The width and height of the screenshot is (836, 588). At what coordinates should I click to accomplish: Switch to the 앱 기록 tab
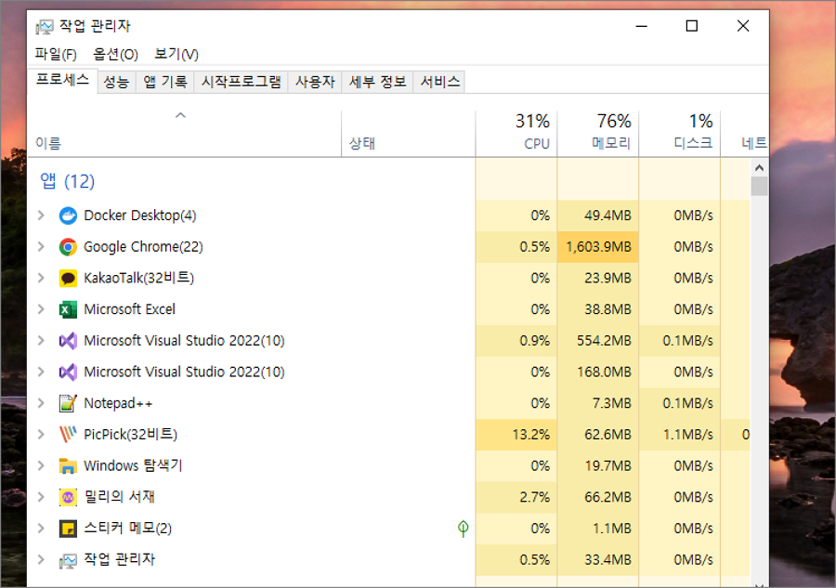pos(165,82)
